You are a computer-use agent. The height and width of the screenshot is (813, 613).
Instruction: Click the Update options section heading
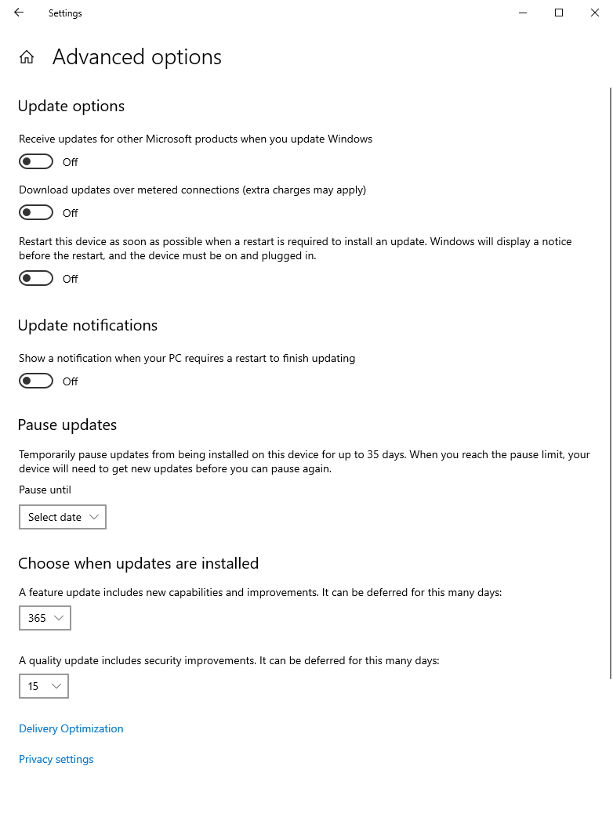(71, 106)
